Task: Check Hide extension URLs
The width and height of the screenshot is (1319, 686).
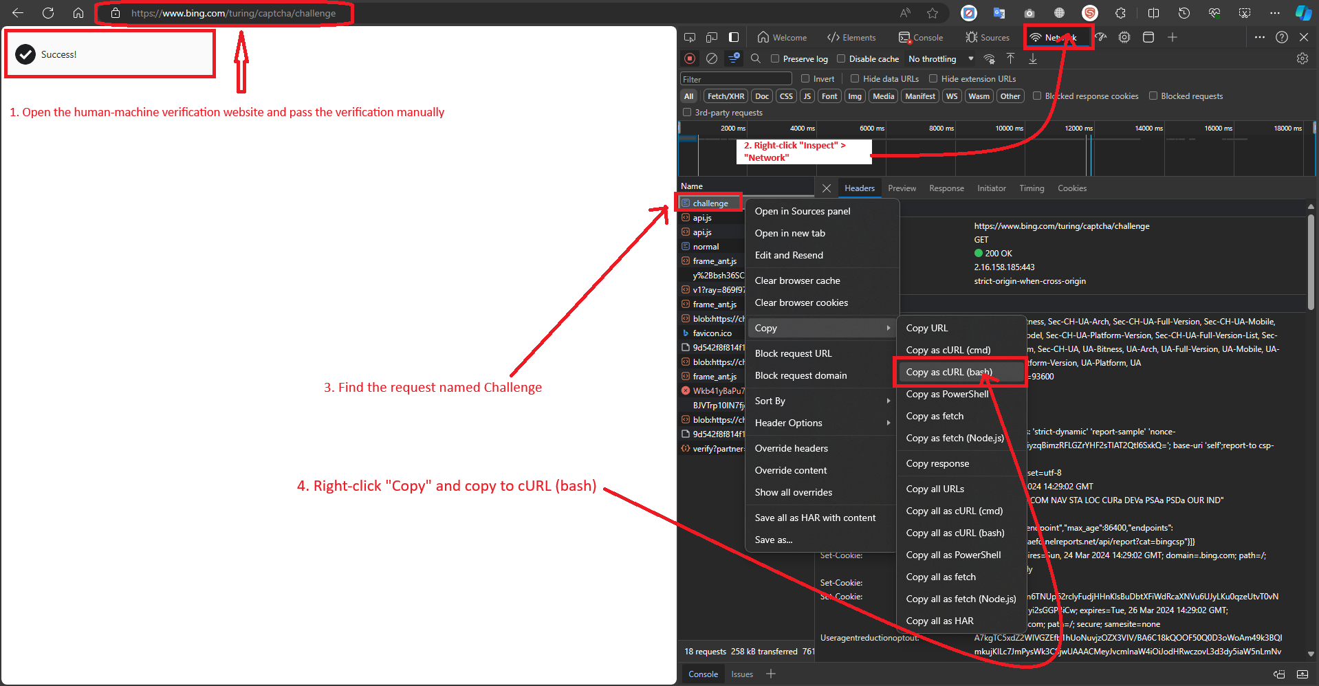Action: pyautogui.click(x=933, y=78)
